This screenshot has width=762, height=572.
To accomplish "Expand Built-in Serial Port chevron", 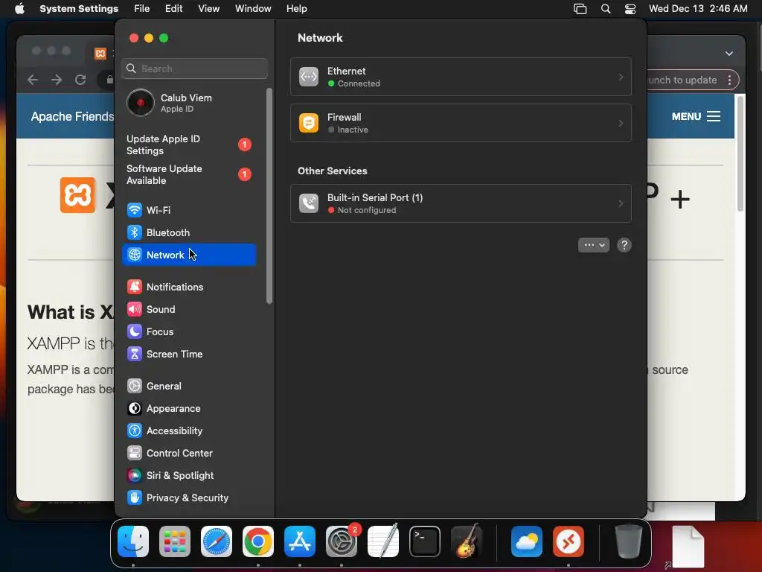I will pyautogui.click(x=621, y=203).
